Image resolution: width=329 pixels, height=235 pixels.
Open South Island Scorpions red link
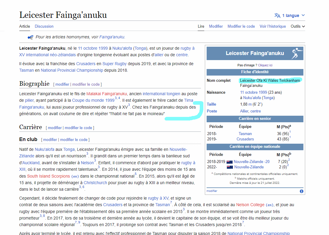(x=49, y=176)
